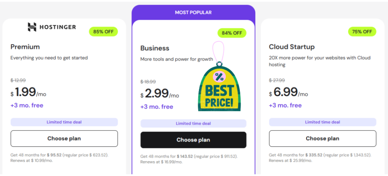Click the $2.99/mo Business price
This screenshot has height=176, width=388.
[160, 94]
